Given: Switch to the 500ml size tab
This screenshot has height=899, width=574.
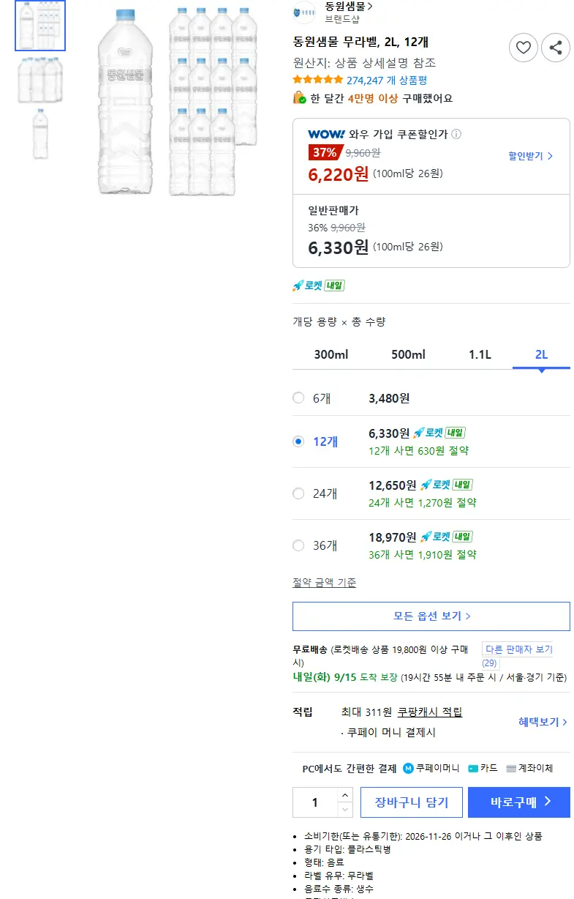Looking at the screenshot, I should (x=408, y=354).
